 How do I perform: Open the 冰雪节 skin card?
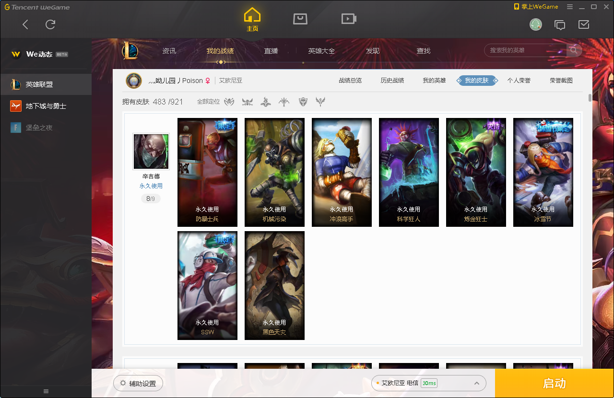tap(543, 172)
